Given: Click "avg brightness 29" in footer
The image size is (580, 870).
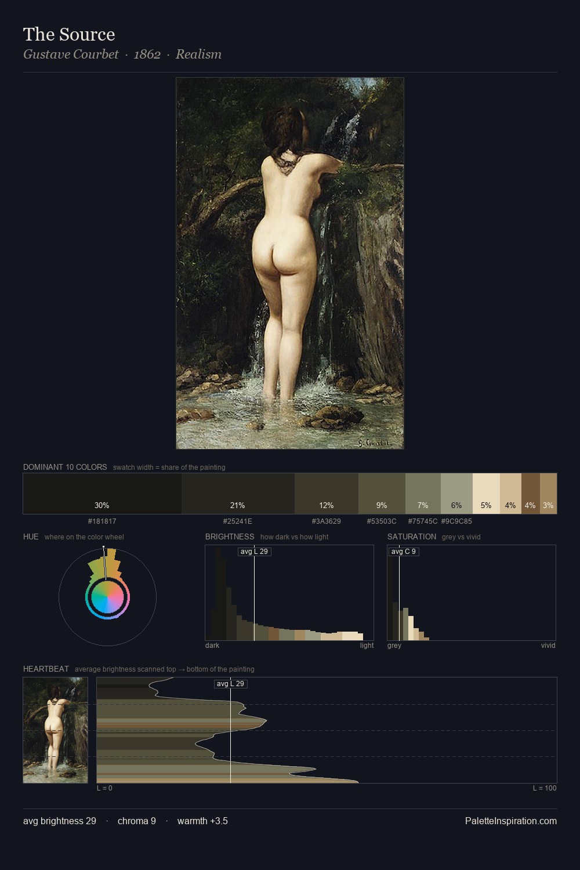Looking at the screenshot, I should coord(60,821).
